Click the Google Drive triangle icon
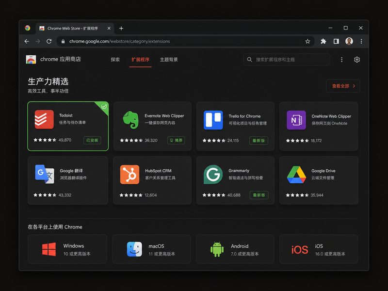 point(296,175)
